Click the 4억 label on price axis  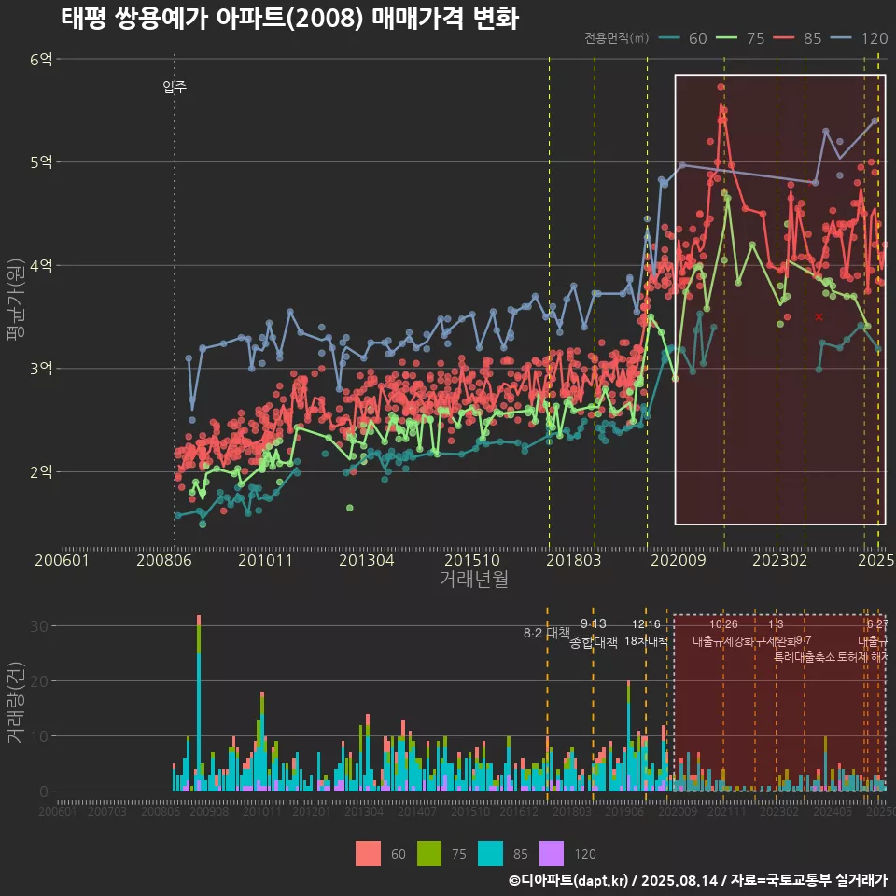point(41,265)
